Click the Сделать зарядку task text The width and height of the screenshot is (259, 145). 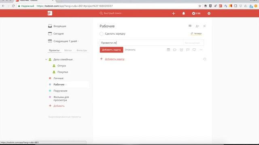pos(115,34)
